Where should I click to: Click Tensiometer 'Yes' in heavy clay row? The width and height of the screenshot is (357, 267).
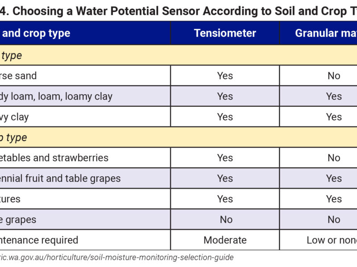pos(225,117)
